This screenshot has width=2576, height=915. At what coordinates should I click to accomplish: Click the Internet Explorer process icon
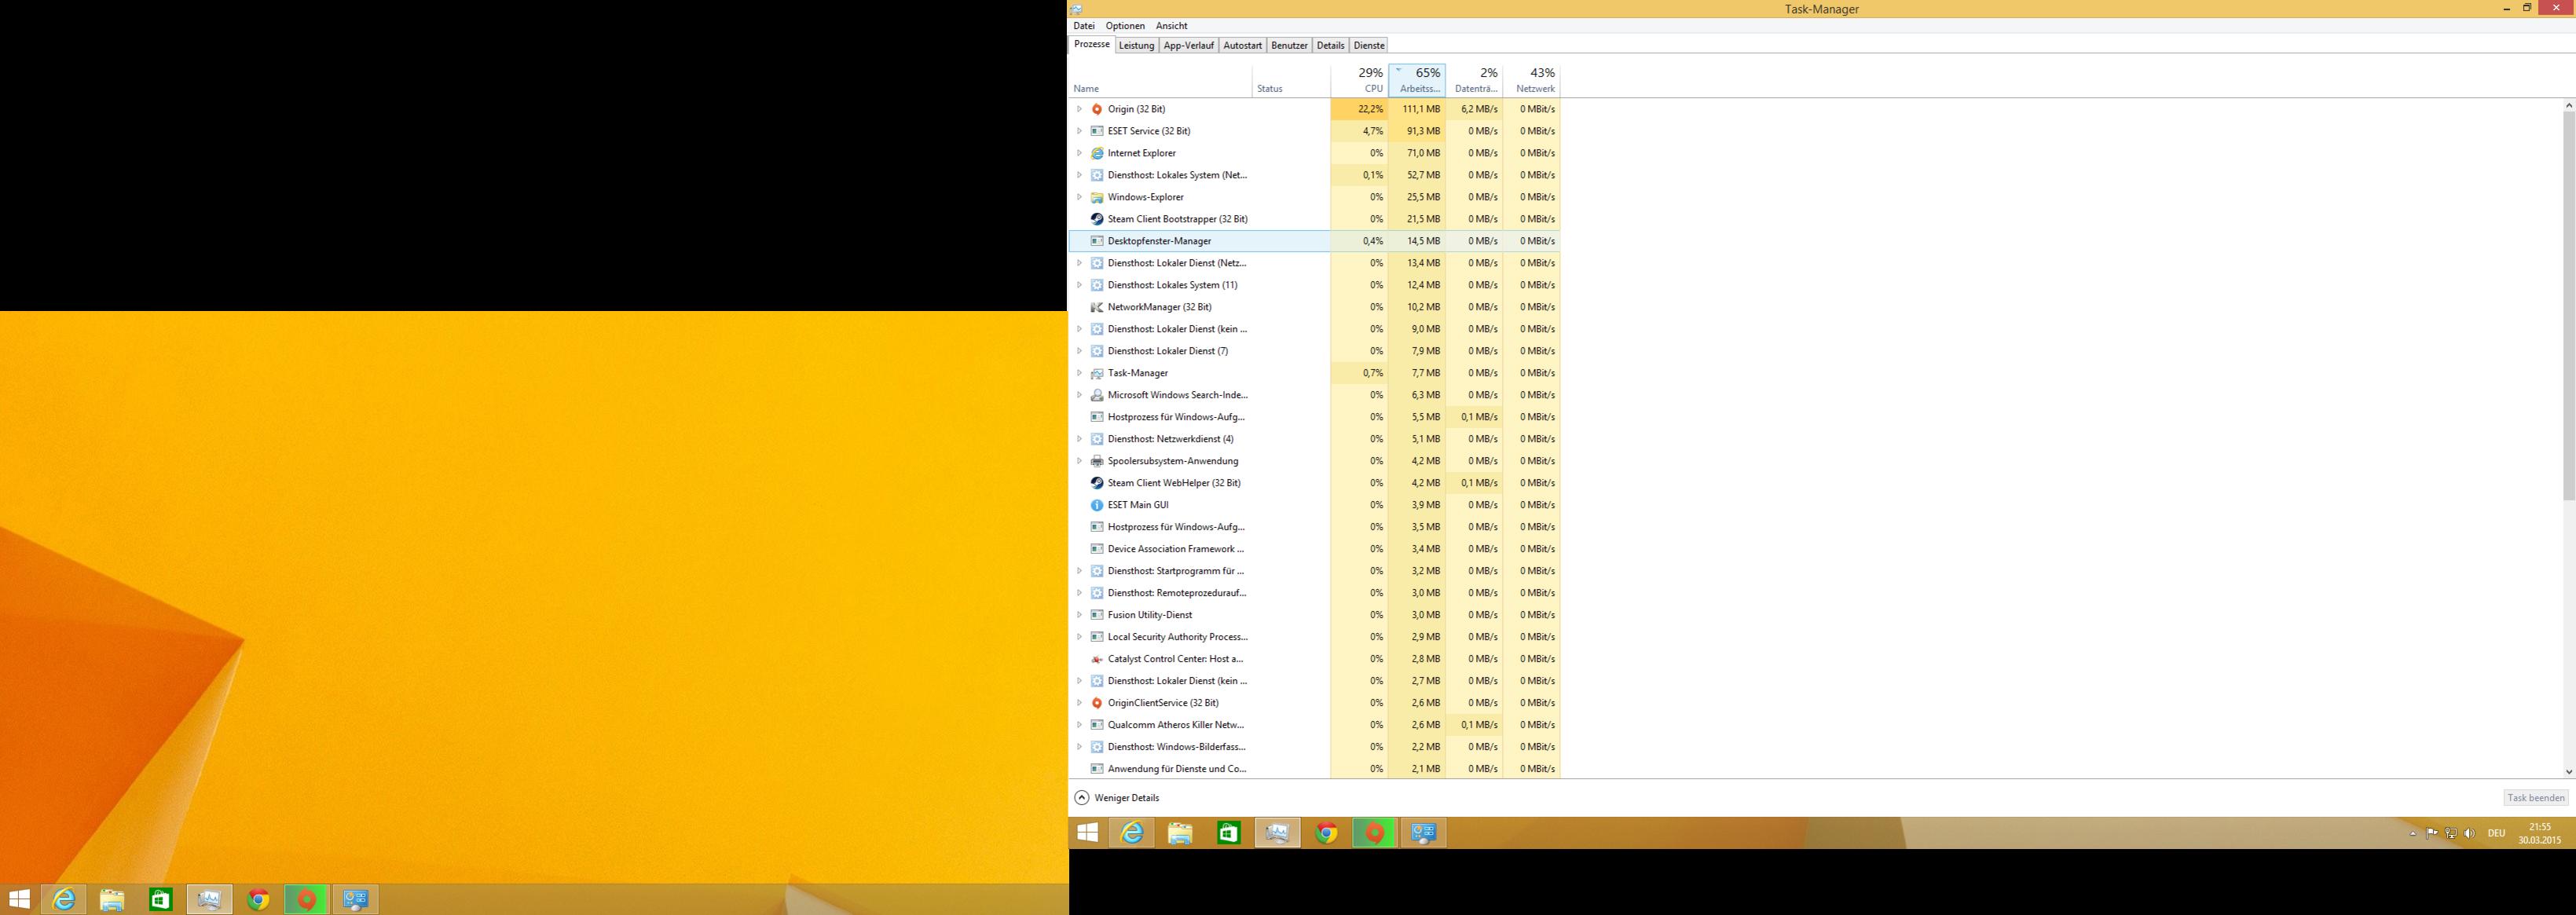tap(1096, 153)
